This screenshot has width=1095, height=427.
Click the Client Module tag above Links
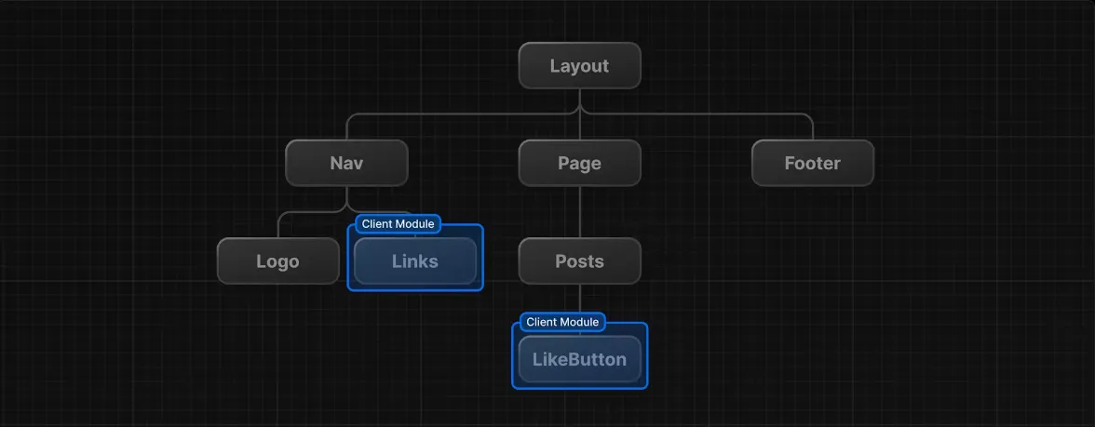tap(398, 224)
